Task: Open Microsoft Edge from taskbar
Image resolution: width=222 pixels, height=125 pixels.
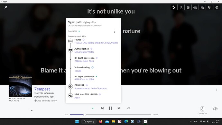Action: coord(126,121)
